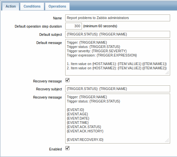Screen dimensions: 177x157
Task: Click the Default message label
Action: 49,43
